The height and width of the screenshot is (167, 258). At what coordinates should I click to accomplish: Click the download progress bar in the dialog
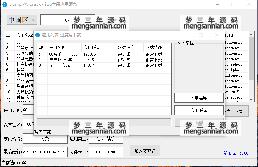104,122
